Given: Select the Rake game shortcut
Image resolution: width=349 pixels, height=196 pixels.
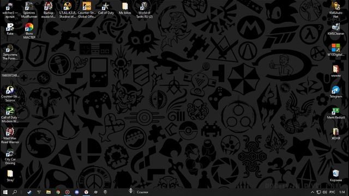Looking at the screenshot, I should point(10,27).
